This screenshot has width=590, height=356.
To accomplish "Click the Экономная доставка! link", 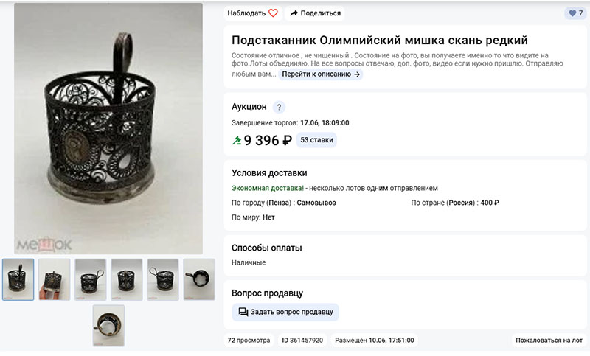I will pos(268,188).
